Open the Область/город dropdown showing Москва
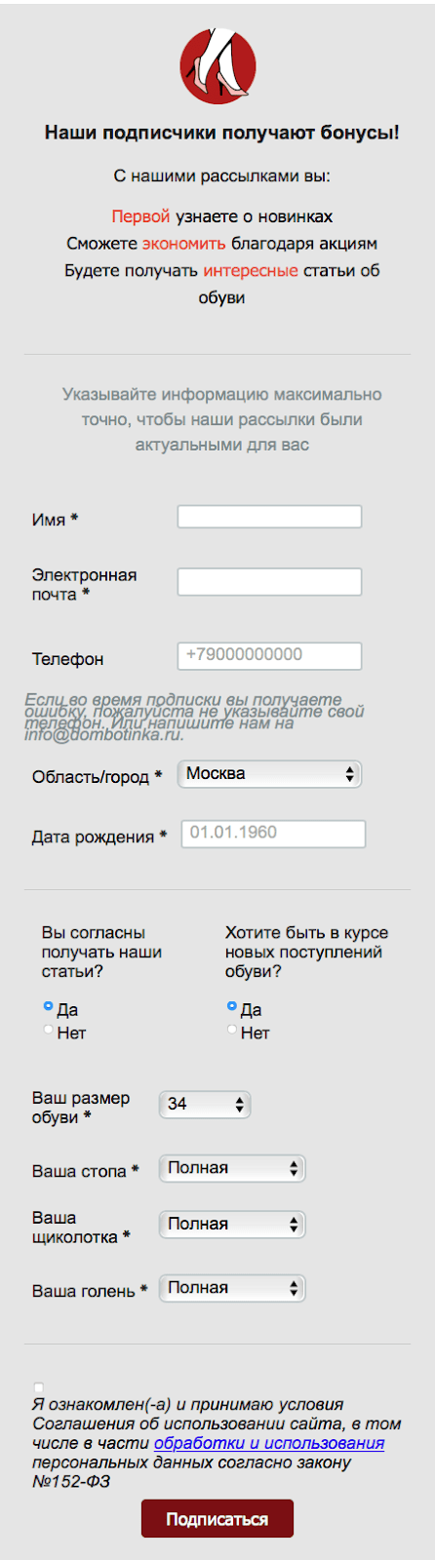435x1560 pixels. (x=269, y=774)
